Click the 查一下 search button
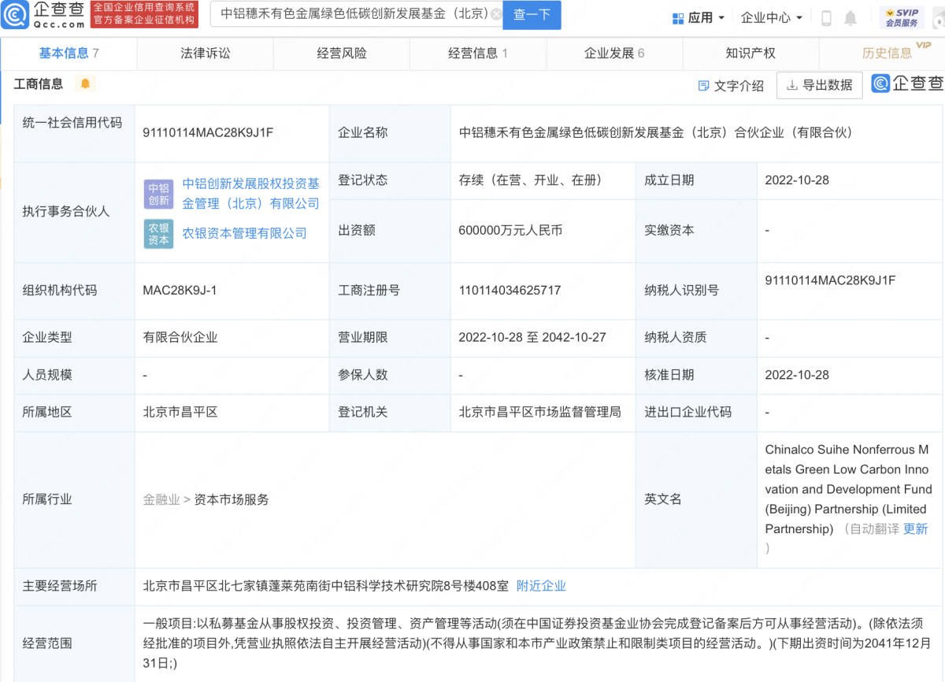 pyautogui.click(x=532, y=15)
